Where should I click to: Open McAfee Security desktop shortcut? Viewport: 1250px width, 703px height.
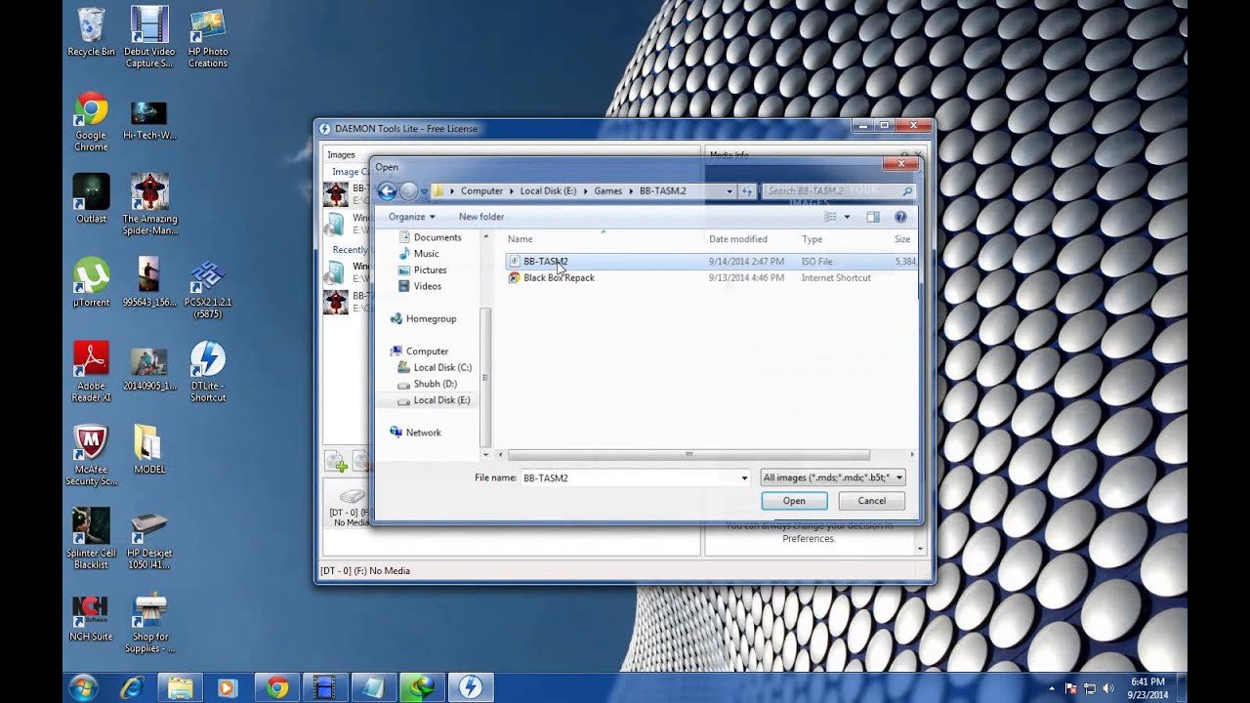coord(91,456)
